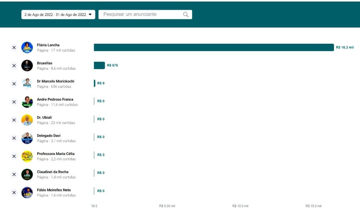Open the date range dropdown
Viewport: 360px width, 220px height.
(58, 14)
